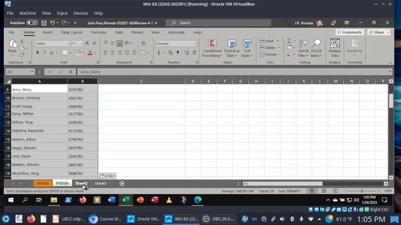Switch to the FIN104 sheet tab

62,183
